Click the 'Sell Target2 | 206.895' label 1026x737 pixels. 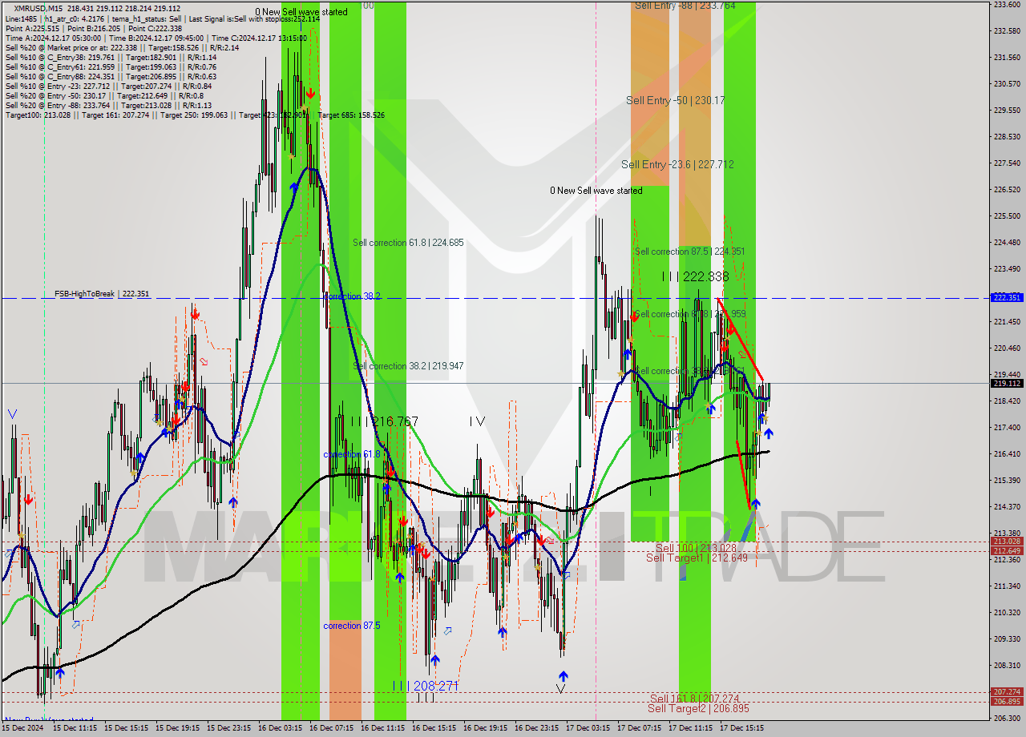pyautogui.click(x=698, y=709)
